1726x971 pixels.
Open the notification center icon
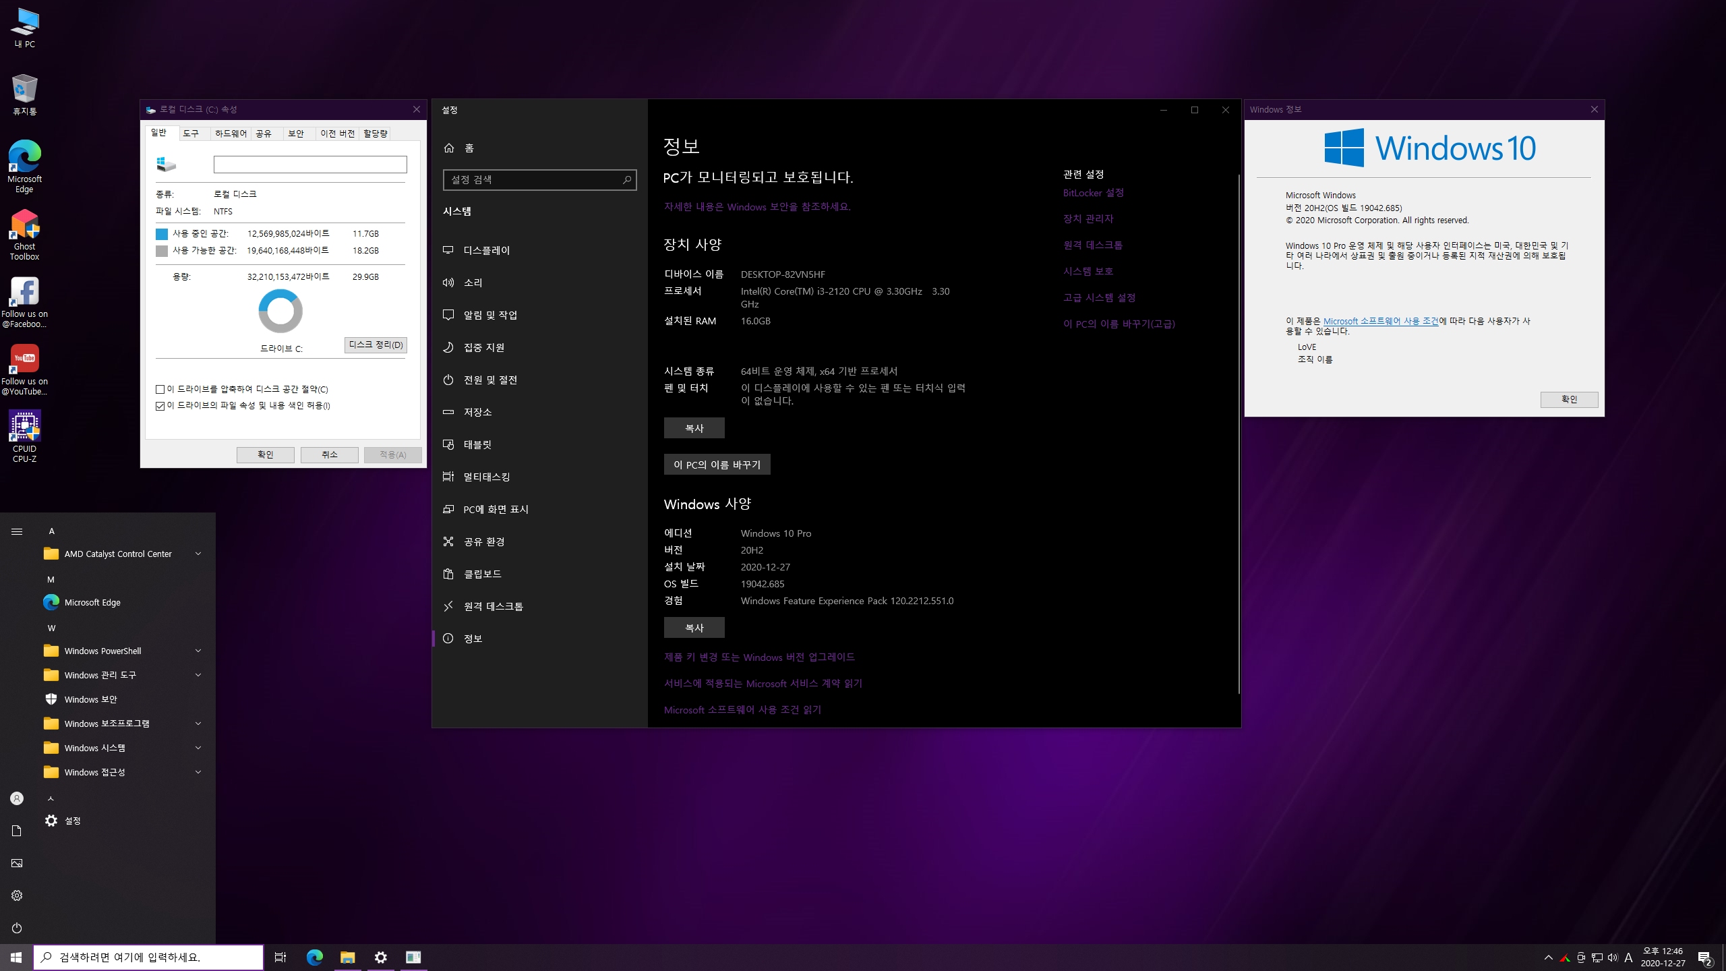[x=1705, y=957]
